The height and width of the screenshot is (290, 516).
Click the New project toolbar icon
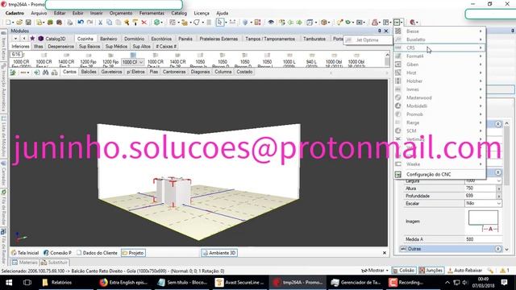(8, 23)
